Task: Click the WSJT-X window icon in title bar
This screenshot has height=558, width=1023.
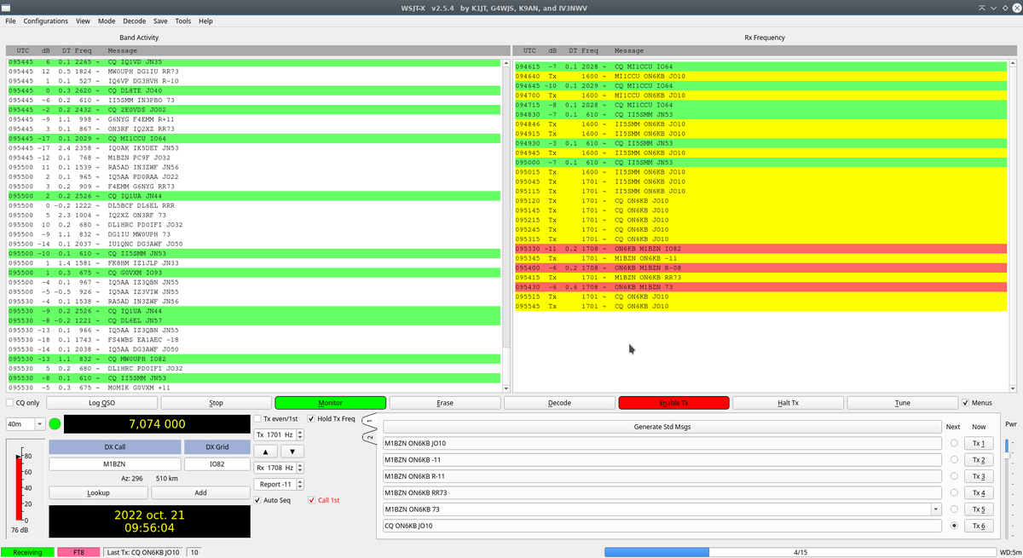Action: tap(7, 7)
